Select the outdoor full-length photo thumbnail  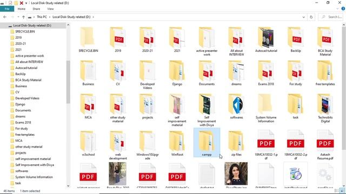pos(117,174)
